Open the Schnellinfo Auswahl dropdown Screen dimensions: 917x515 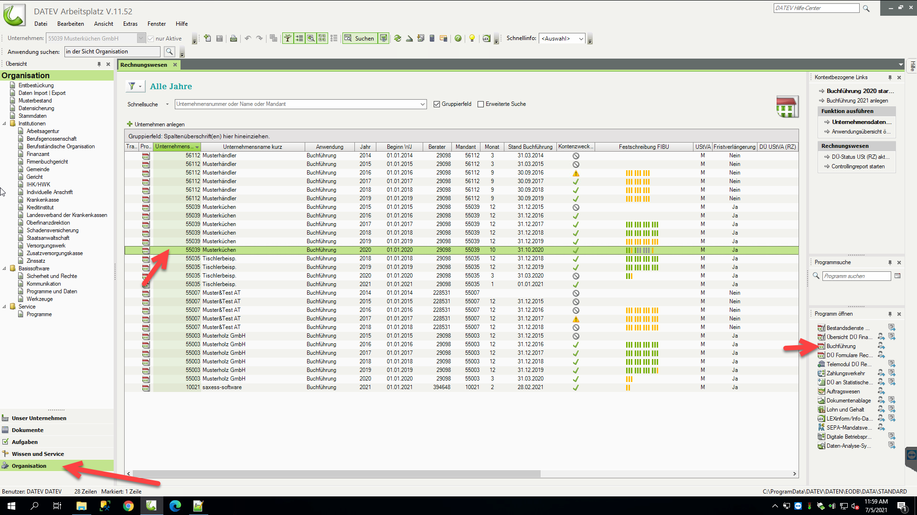(x=582, y=38)
